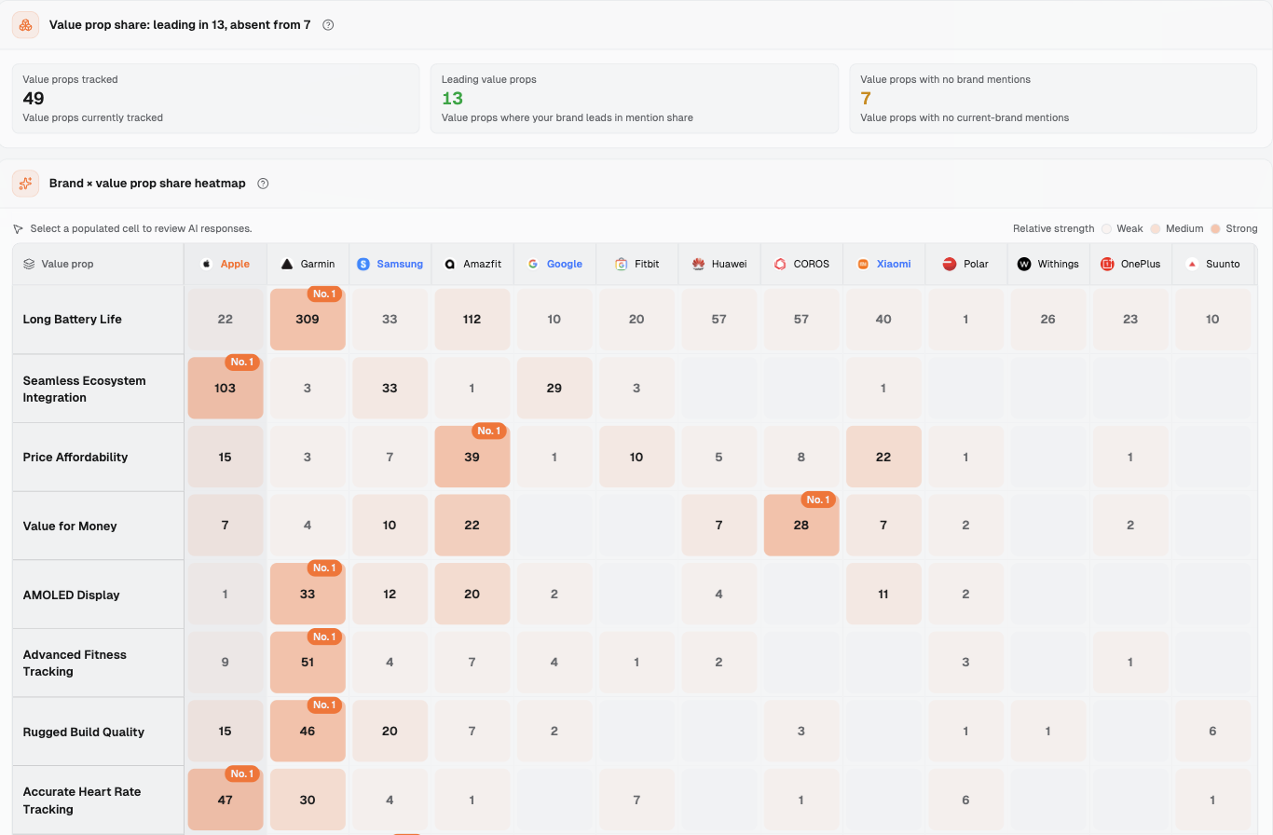Click the OnePlus logo in the column header

[x=1107, y=264]
